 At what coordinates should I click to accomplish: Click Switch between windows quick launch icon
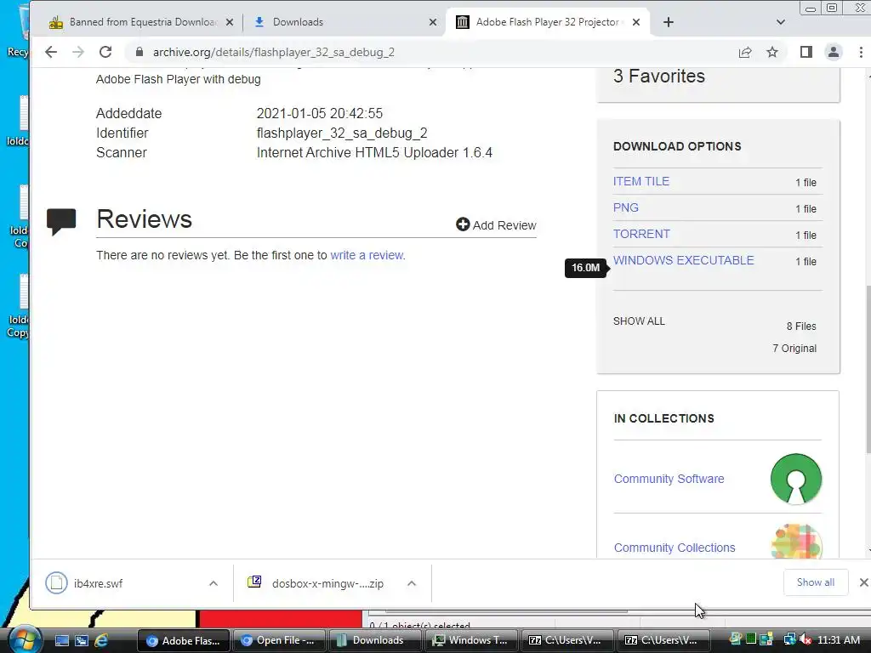pos(82,641)
